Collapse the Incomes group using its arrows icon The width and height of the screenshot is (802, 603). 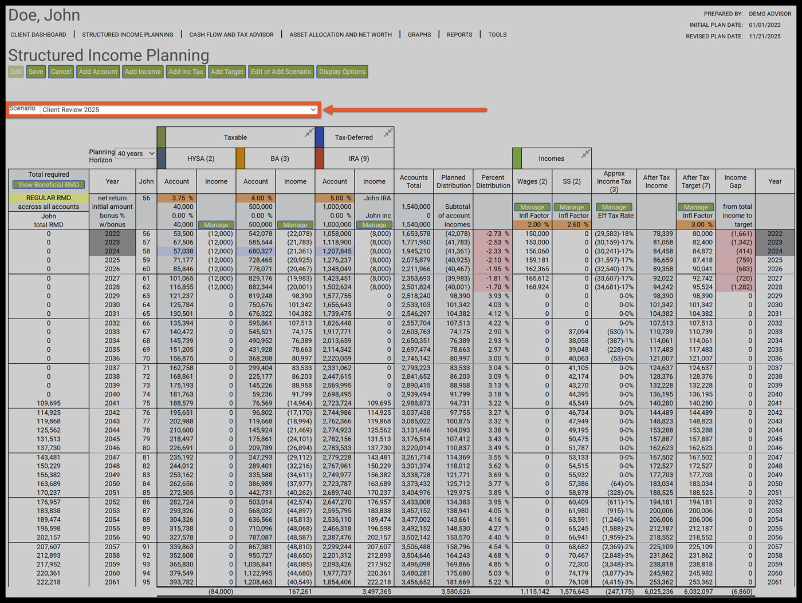coord(585,154)
